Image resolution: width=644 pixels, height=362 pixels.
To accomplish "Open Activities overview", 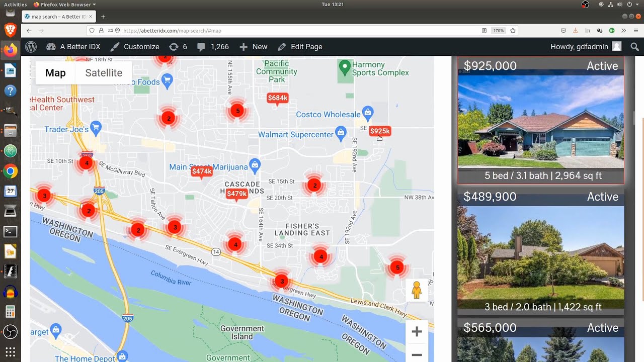I will [15, 5].
